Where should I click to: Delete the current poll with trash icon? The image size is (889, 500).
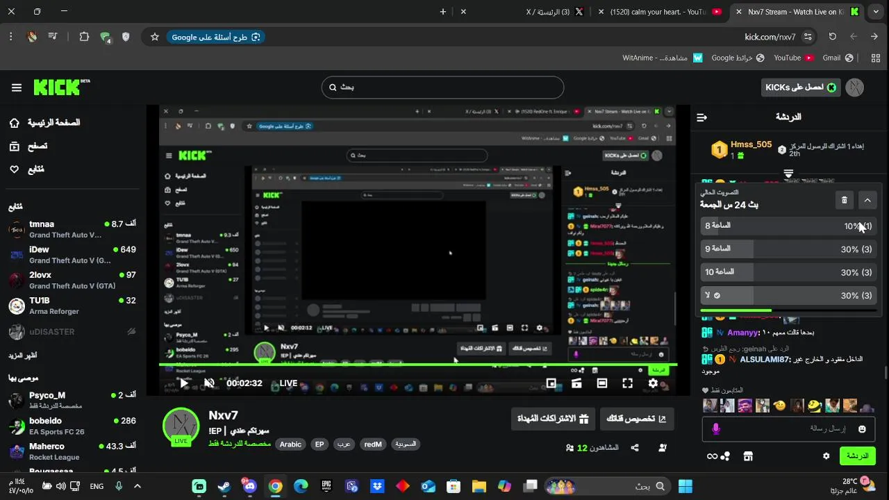tap(844, 200)
